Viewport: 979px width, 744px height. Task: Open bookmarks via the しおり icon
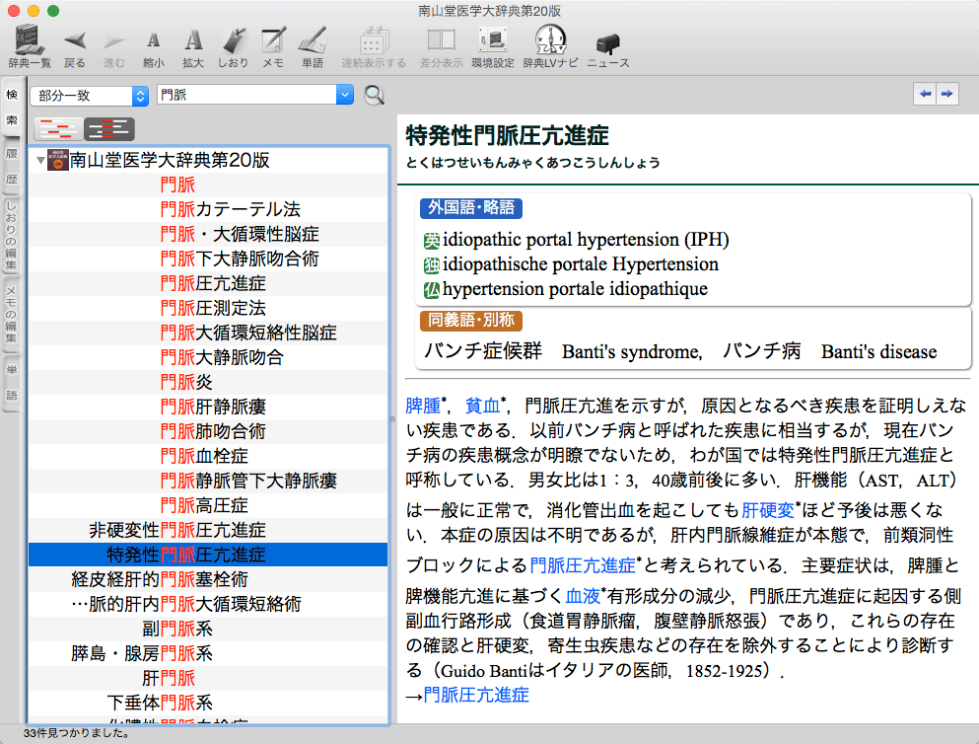tap(233, 44)
